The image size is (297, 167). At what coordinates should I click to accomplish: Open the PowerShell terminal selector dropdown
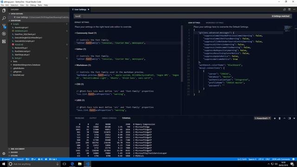tap(262, 118)
